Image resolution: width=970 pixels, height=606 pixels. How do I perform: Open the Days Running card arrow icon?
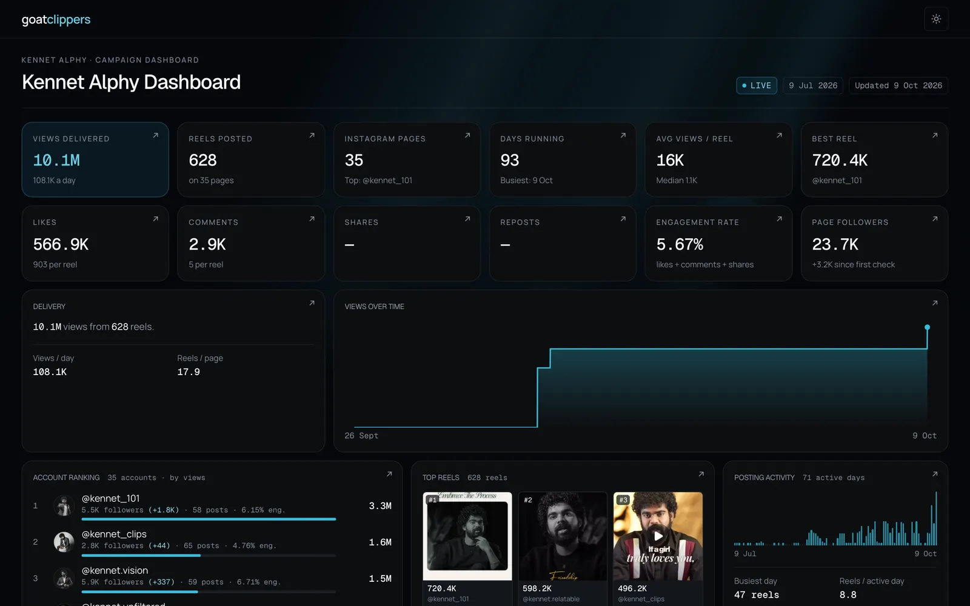pyautogui.click(x=623, y=136)
